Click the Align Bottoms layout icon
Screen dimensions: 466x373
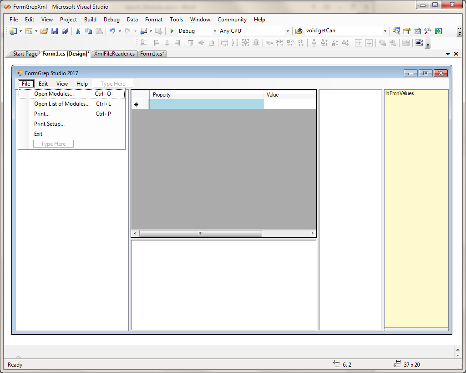pyautogui.click(x=212, y=43)
